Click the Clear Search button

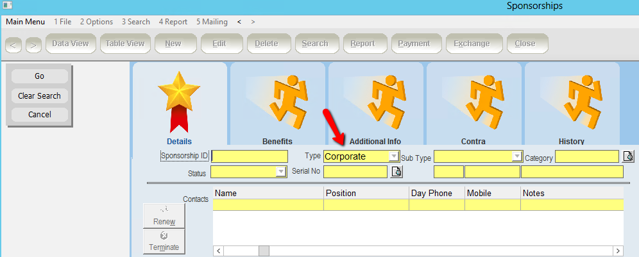(x=40, y=95)
